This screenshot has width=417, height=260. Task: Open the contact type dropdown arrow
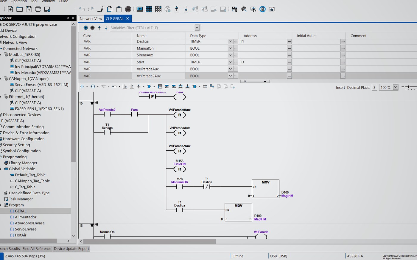pyautogui.click(x=87, y=86)
